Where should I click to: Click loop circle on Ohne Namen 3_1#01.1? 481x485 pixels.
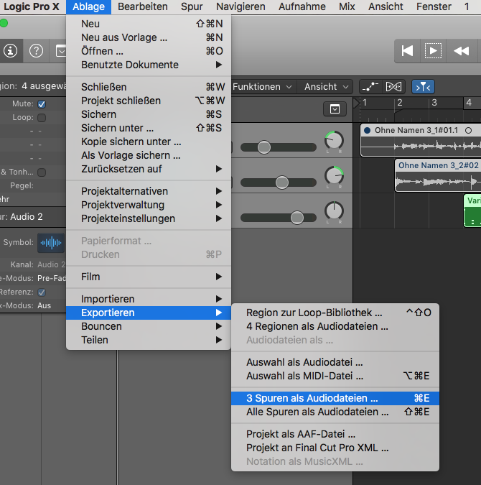[x=468, y=131]
